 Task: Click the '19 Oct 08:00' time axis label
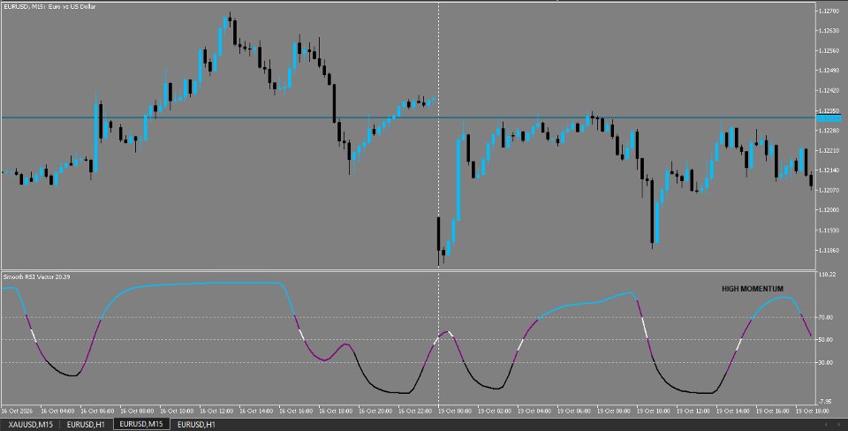coord(614,411)
